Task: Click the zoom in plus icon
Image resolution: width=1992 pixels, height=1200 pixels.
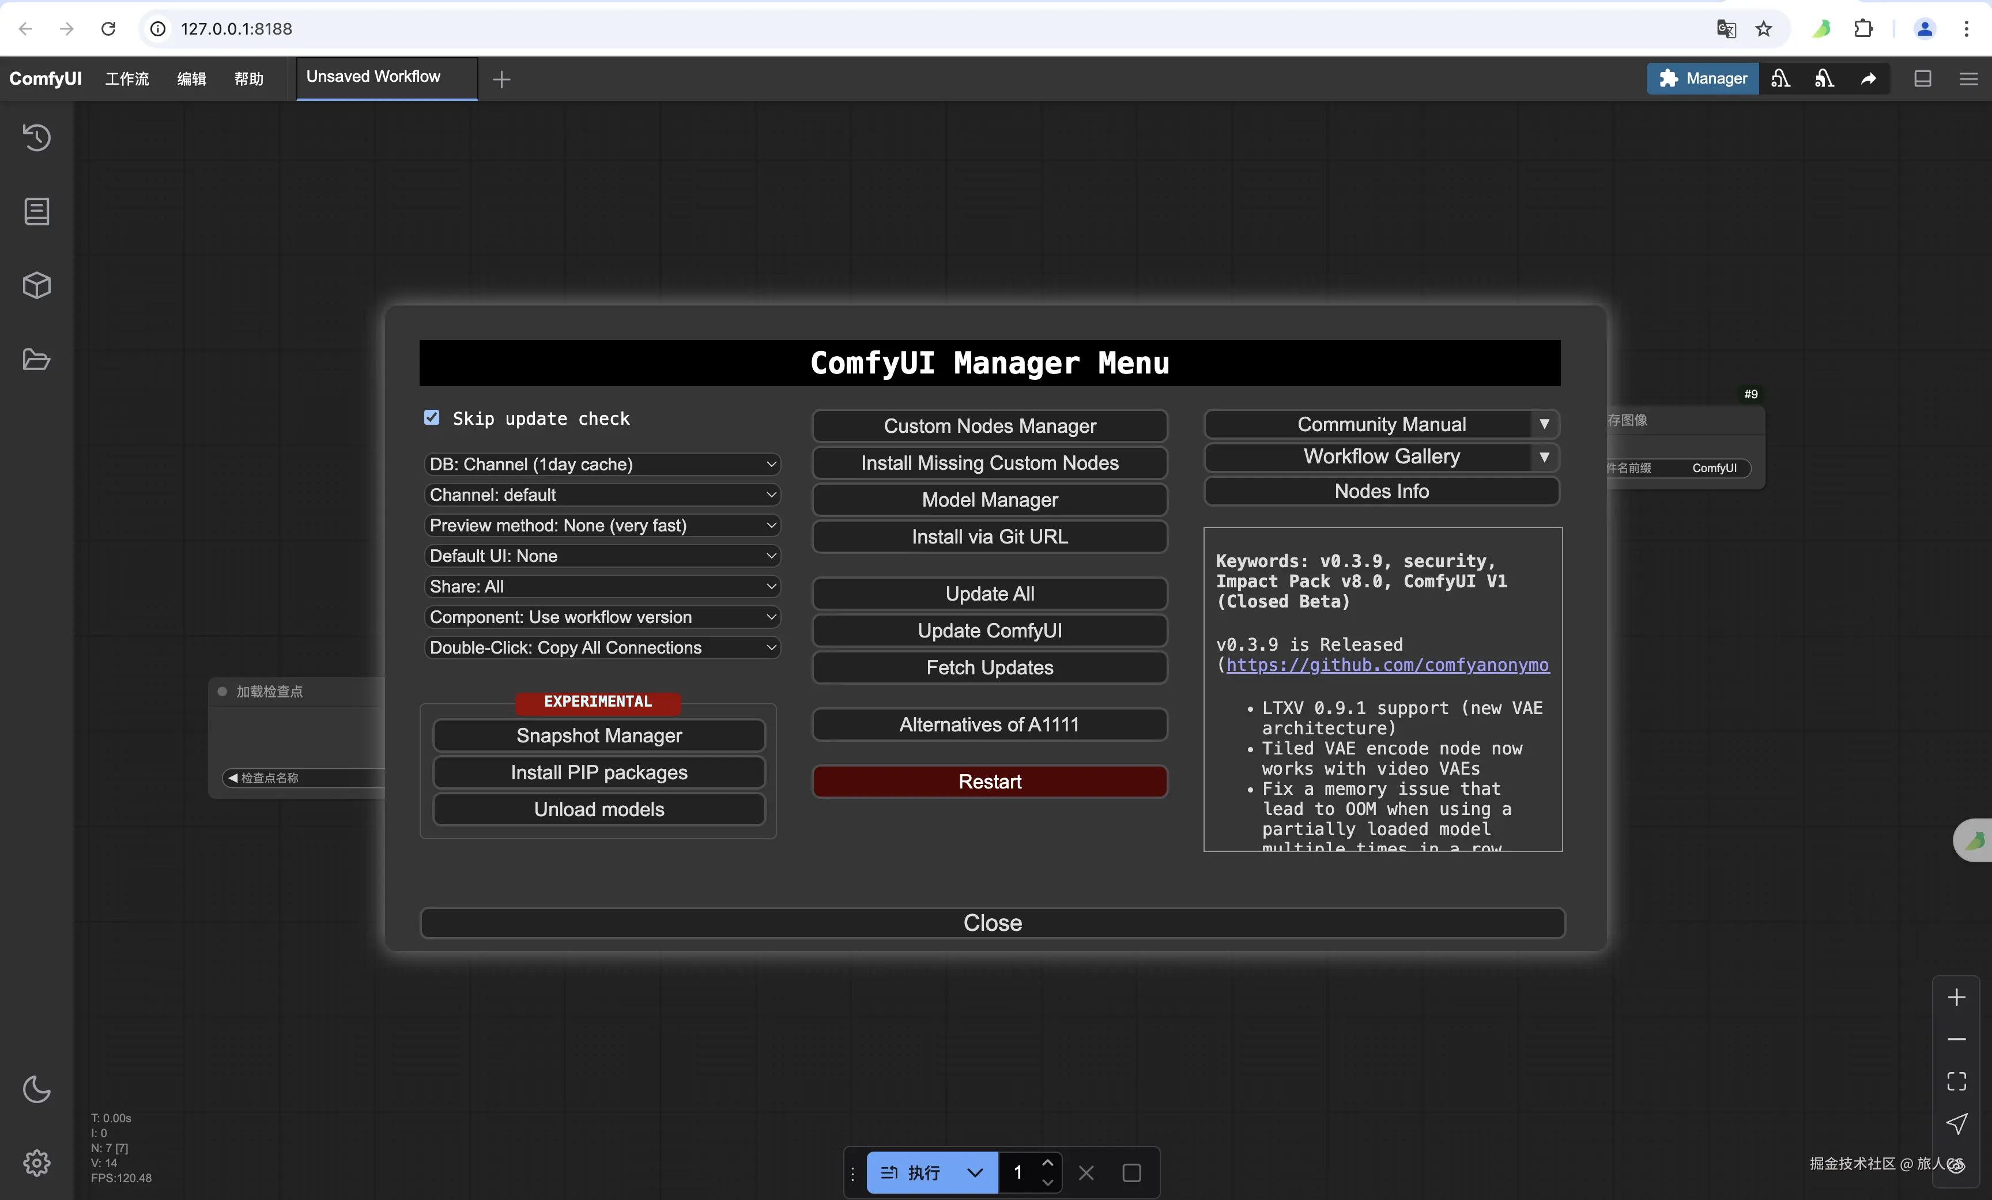Action: (x=1956, y=998)
